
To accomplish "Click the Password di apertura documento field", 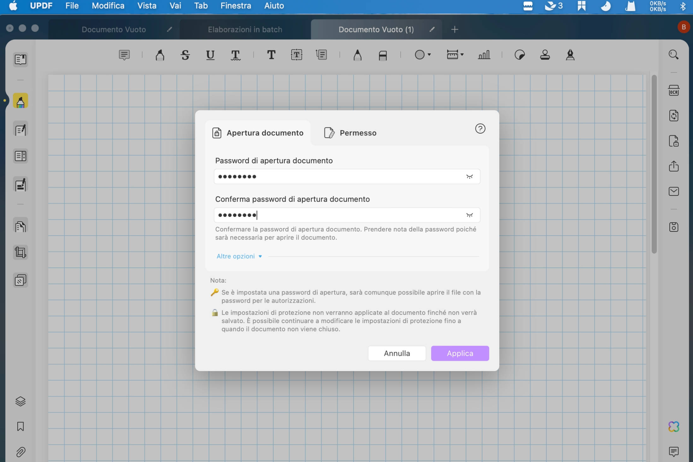I will coord(347,177).
